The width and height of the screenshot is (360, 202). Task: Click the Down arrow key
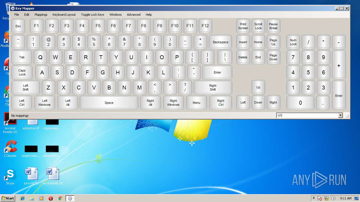click(258, 103)
